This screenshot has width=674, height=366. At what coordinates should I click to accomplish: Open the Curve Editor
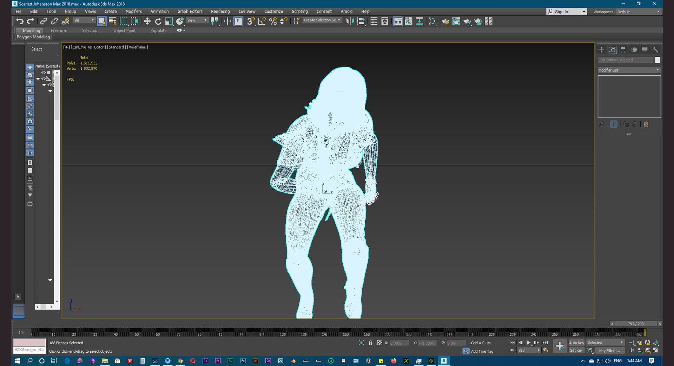(409, 21)
